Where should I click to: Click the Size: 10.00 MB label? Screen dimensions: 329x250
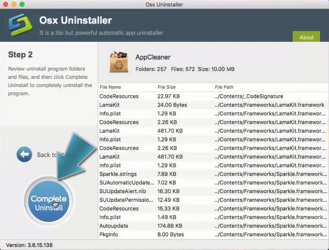point(216,69)
